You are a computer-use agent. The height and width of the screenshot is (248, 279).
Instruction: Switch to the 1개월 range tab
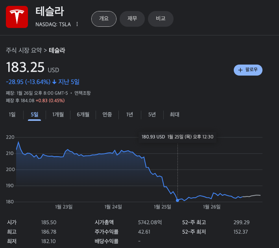point(58,115)
